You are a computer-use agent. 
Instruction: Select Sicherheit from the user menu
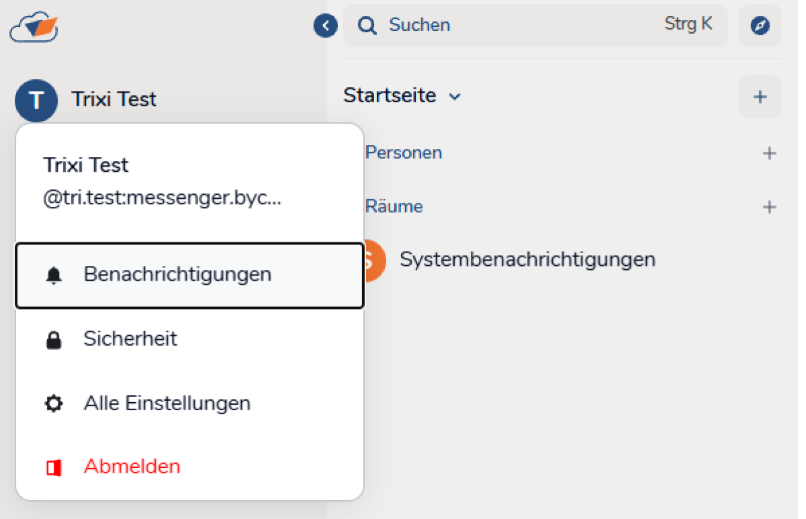point(131,339)
